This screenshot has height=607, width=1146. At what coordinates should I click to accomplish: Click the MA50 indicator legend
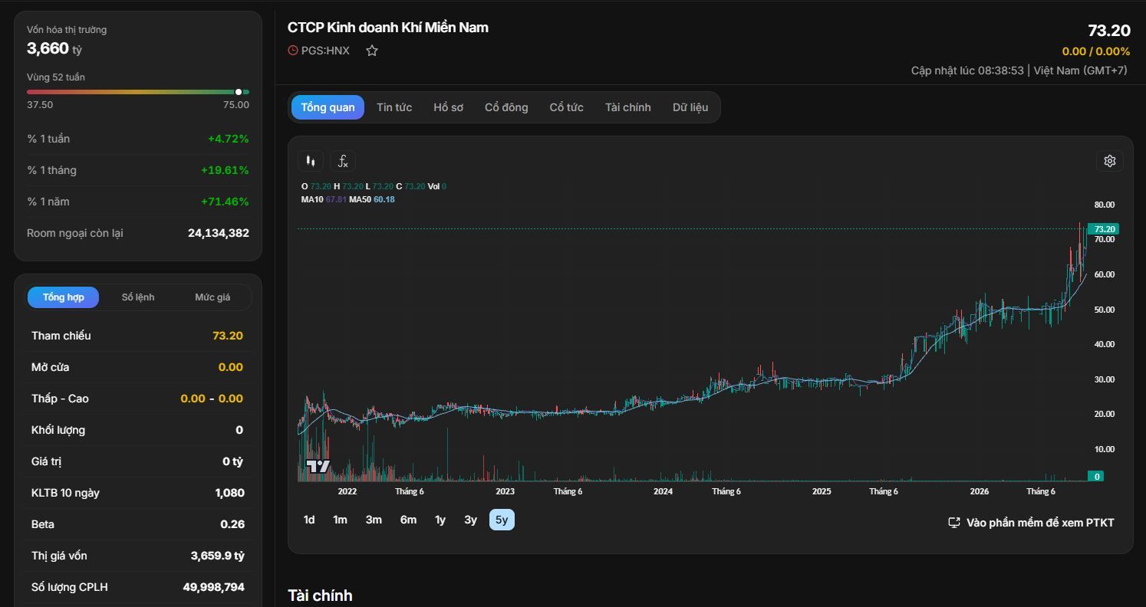pyautogui.click(x=372, y=199)
